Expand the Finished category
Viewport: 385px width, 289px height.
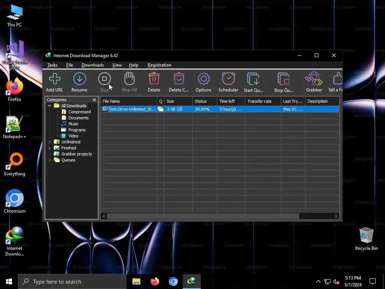(49, 148)
